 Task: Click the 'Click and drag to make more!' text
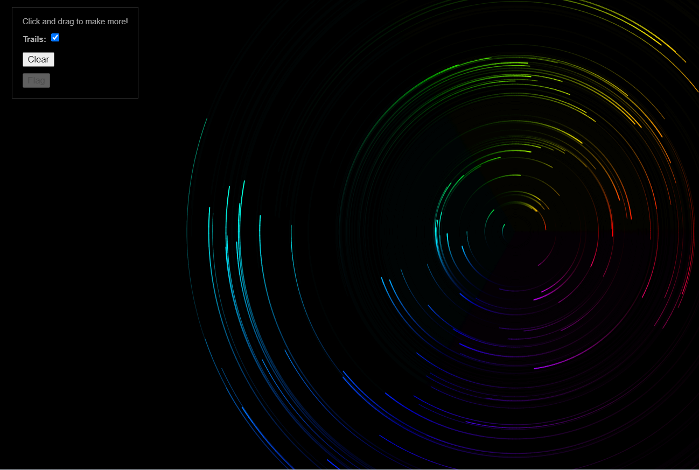(x=75, y=22)
